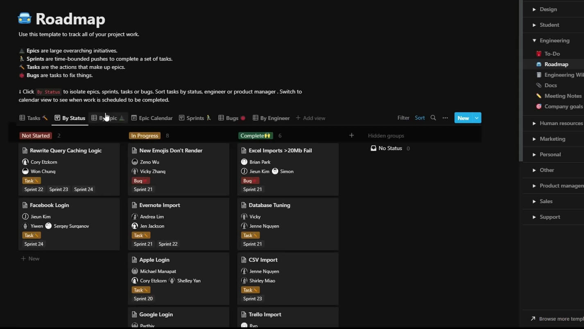Click the search magnifier icon
The image size is (584, 329).
(x=433, y=118)
